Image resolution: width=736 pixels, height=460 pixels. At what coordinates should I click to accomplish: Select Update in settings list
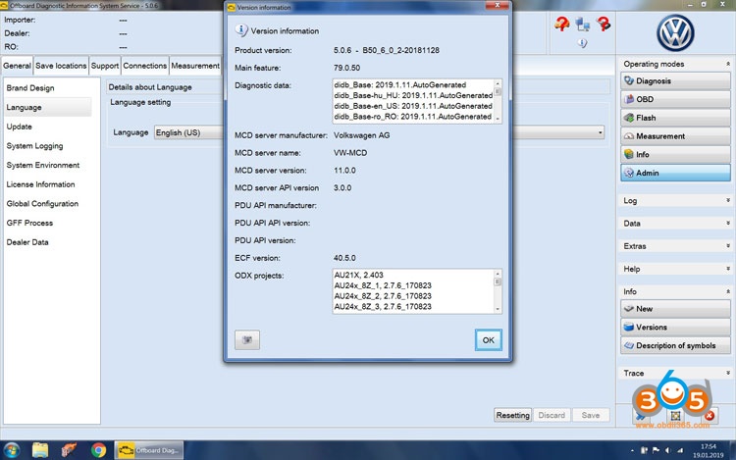(x=48, y=127)
